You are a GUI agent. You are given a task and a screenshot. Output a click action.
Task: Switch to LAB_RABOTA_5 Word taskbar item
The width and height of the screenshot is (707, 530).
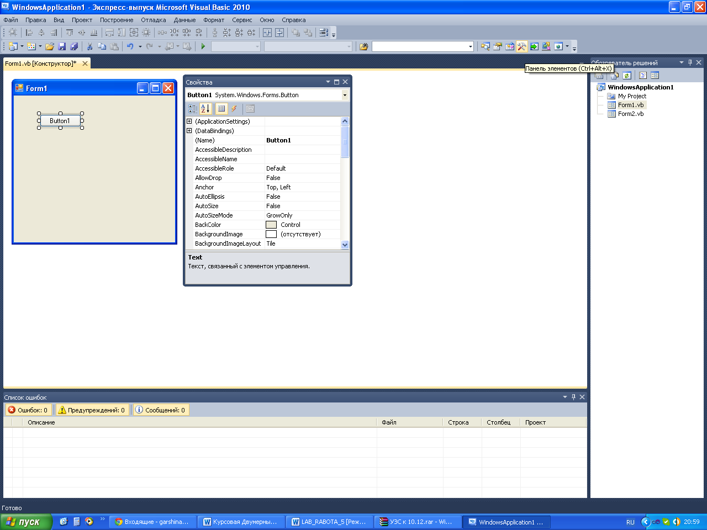[329, 522]
